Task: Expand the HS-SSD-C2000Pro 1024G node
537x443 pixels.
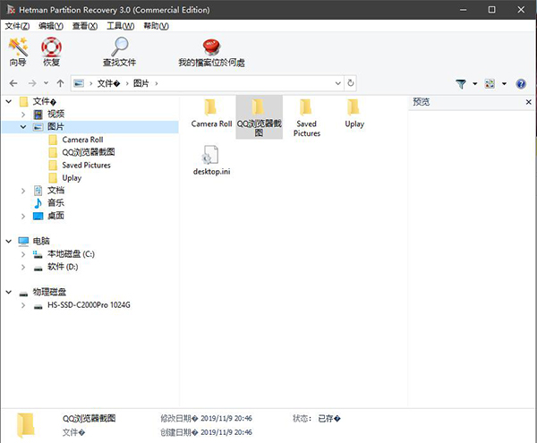Action: (23, 305)
